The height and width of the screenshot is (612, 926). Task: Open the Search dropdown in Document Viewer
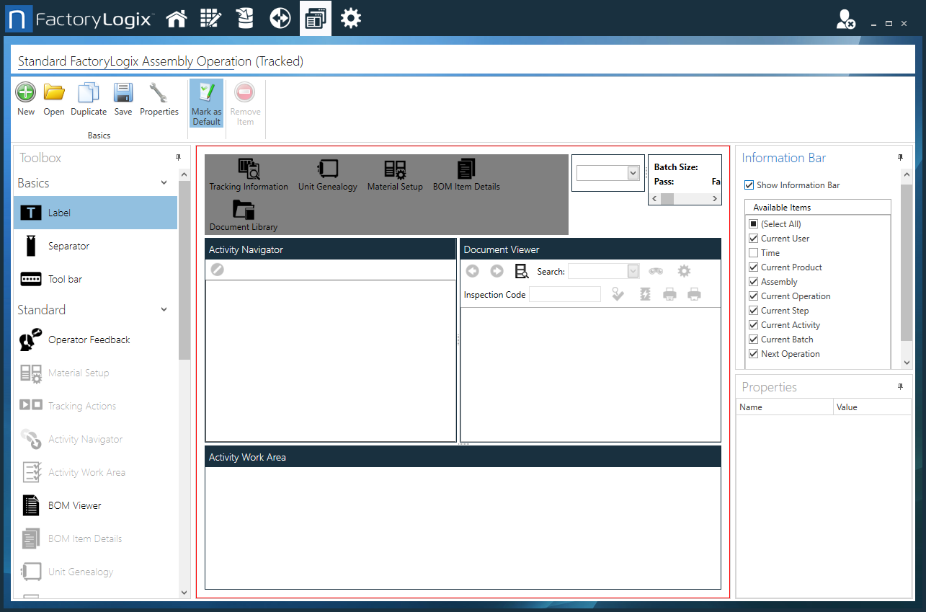pyautogui.click(x=633, y=271)
